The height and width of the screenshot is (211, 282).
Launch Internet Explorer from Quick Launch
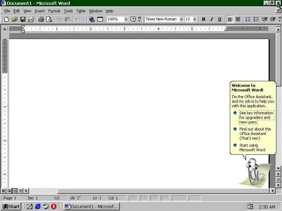38,206
